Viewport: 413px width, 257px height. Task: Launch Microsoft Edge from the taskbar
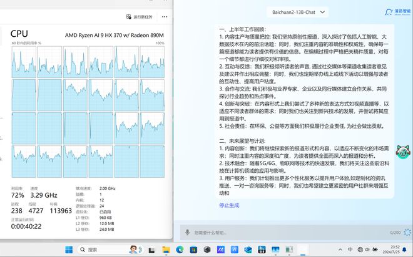point(180,250)
